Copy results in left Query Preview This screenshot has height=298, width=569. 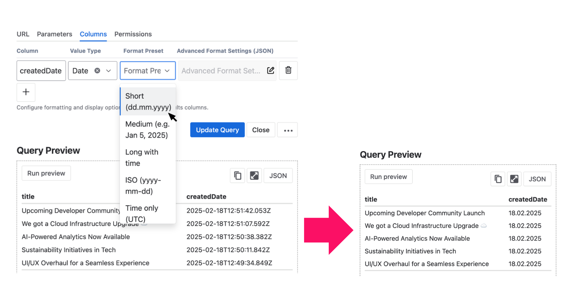[237, 176]
